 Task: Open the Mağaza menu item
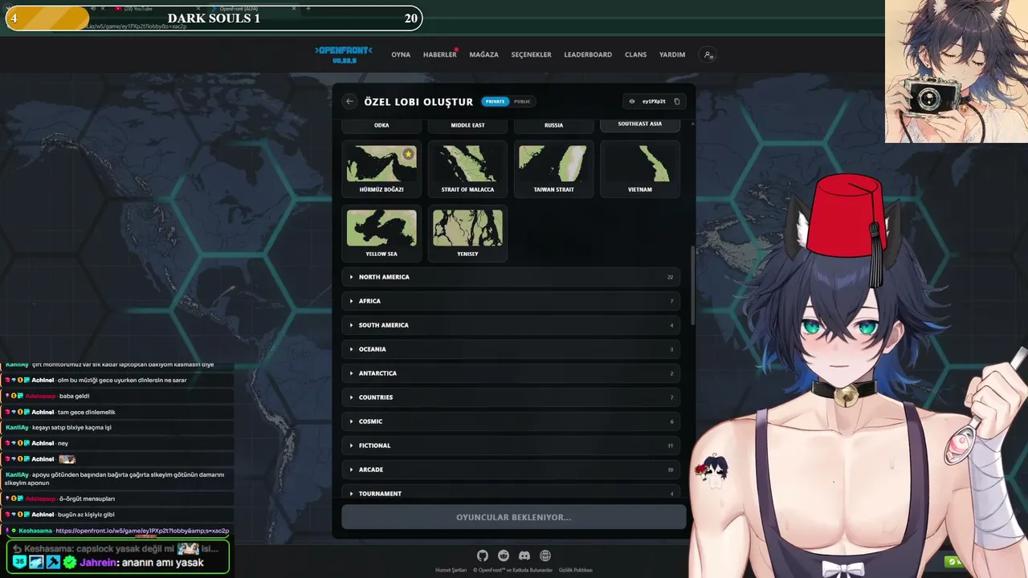[x=483, y=55]
